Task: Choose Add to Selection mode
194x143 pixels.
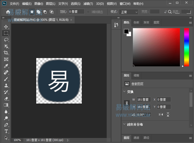Action: (38, 12)
